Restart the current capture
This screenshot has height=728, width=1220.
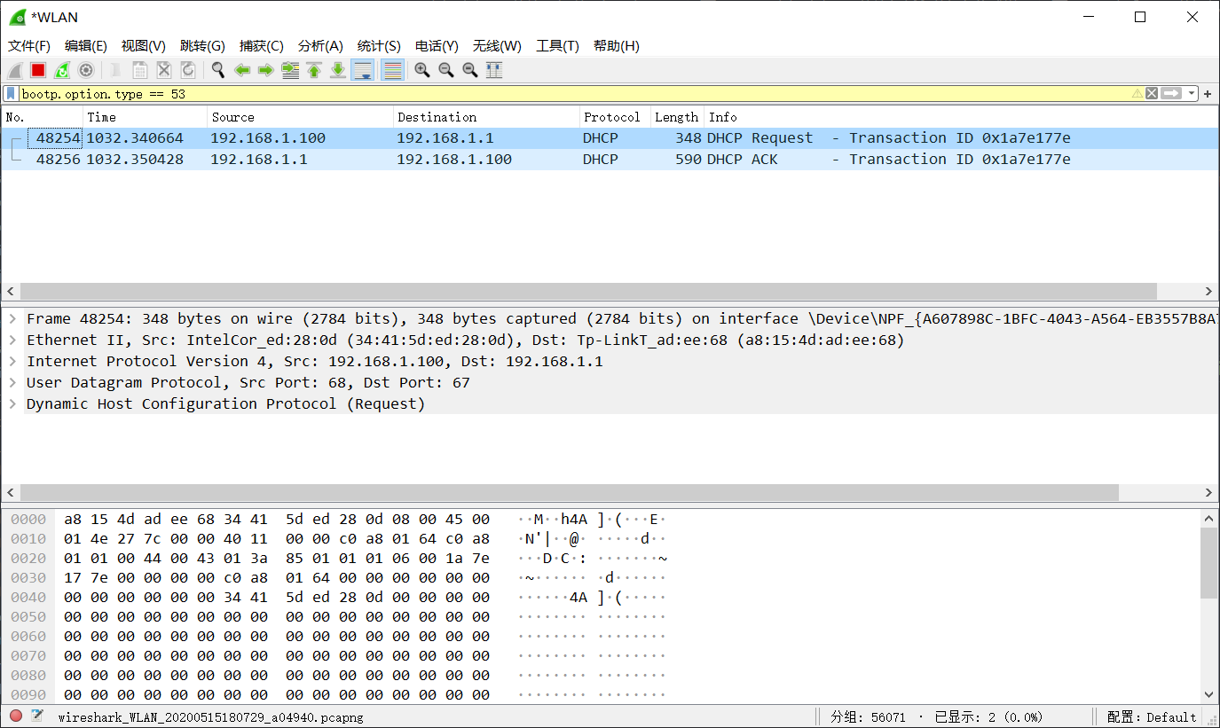(x=62, y=70)
